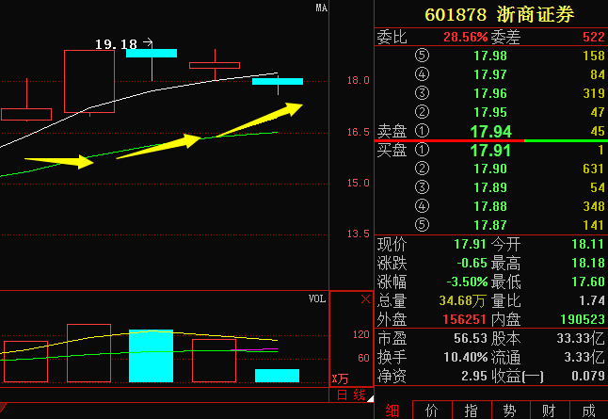Click the VOL indicator label

click(316, 298)
